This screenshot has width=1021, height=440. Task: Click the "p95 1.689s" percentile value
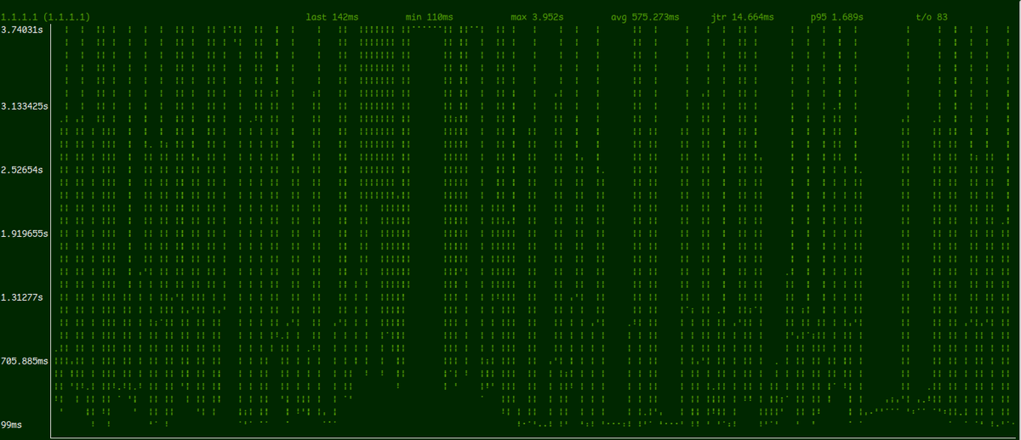click(x=837, y=17)
